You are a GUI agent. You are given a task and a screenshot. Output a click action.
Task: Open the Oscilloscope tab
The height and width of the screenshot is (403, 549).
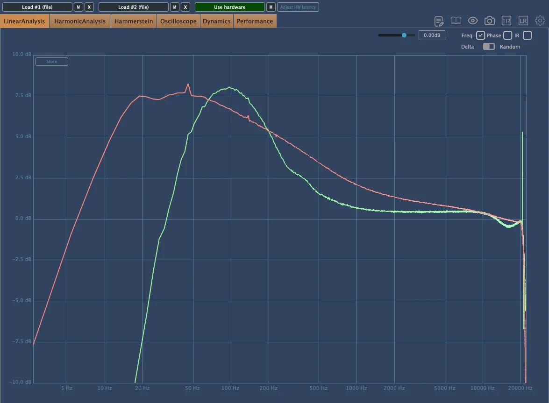[x=178, y=21]
